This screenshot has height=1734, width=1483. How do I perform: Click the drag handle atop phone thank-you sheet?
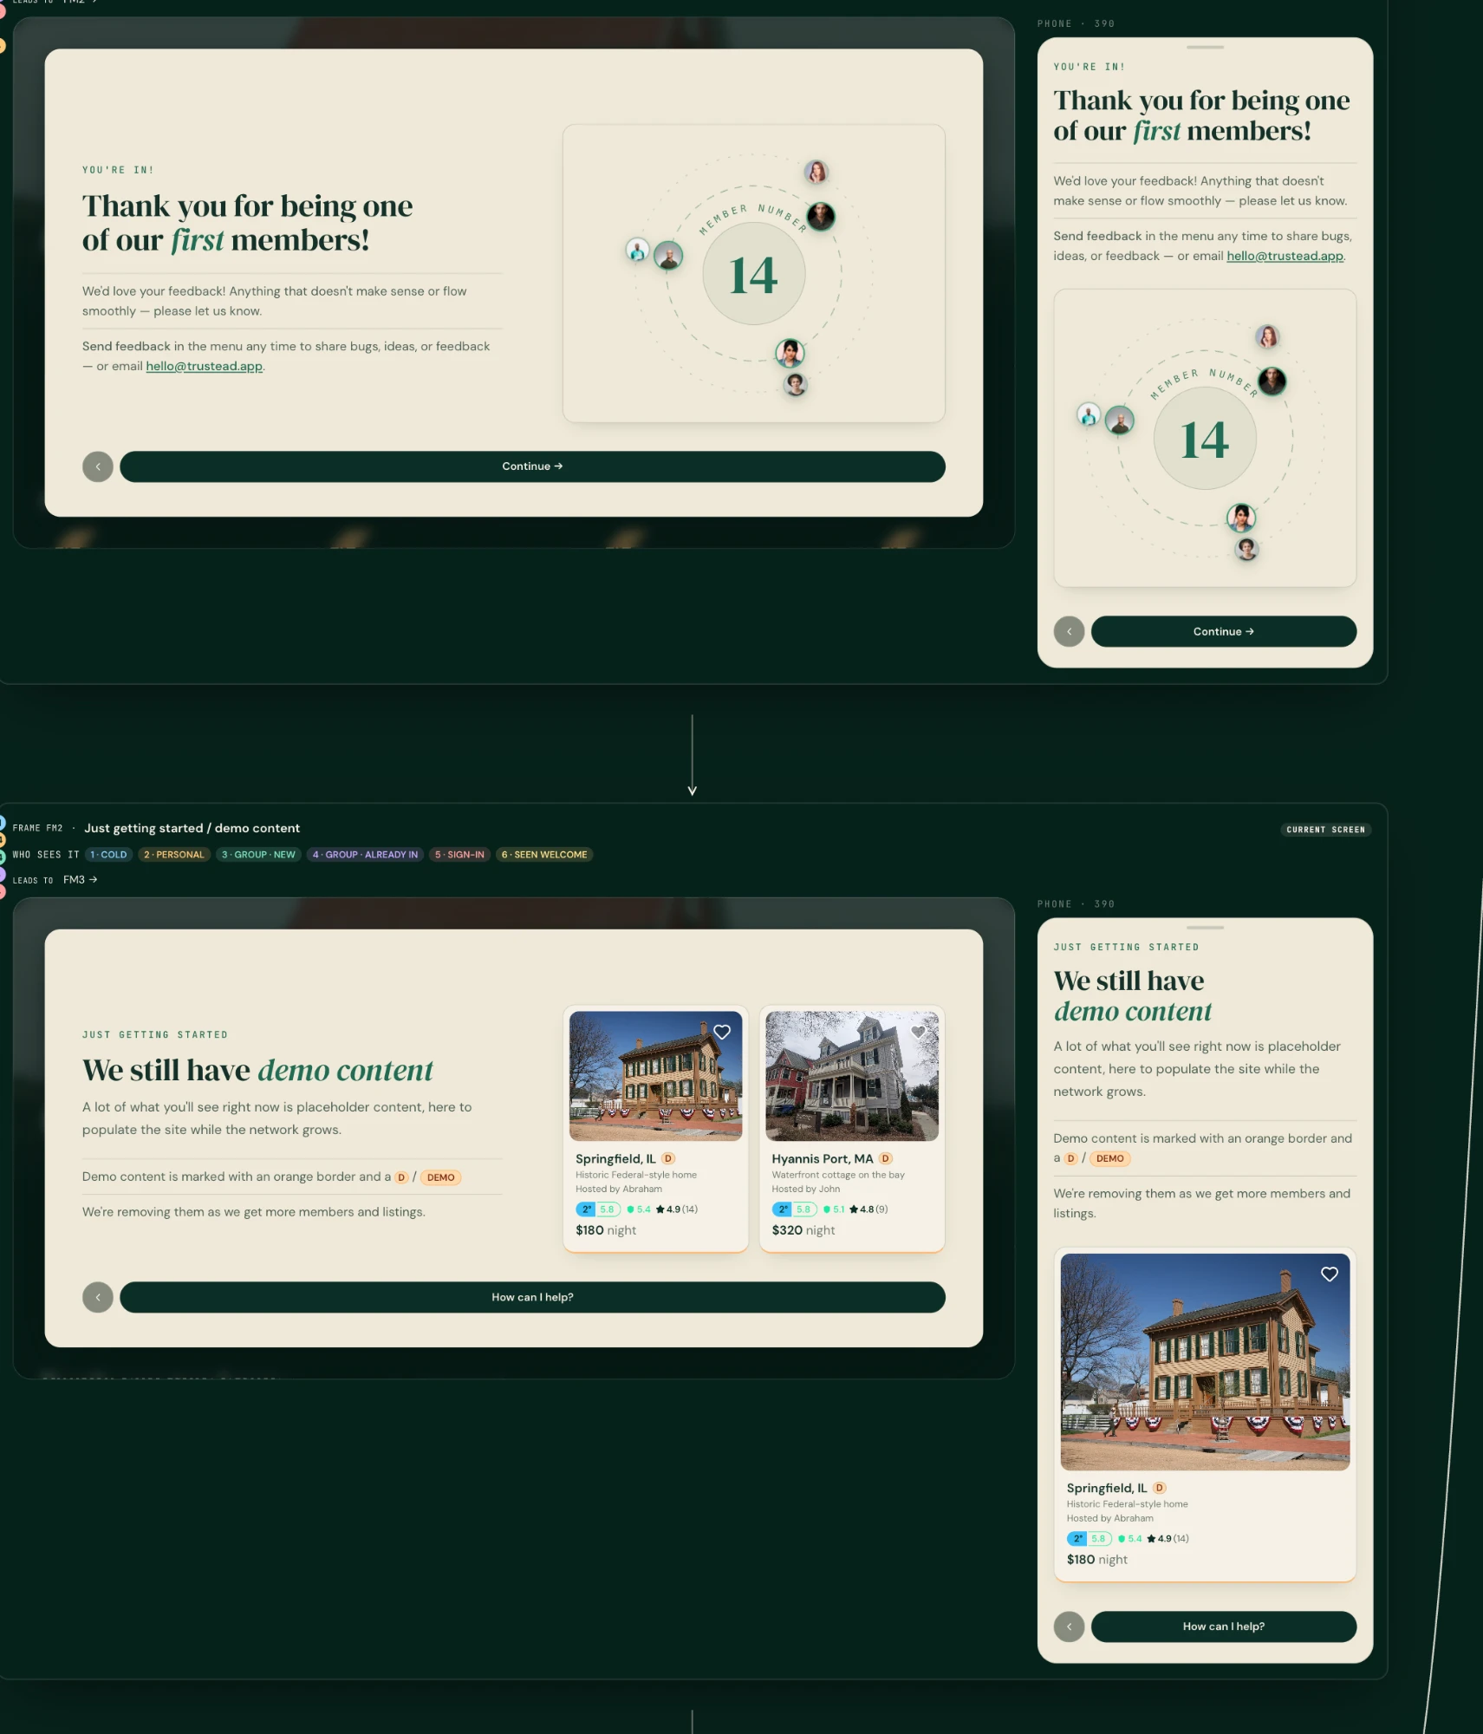pos(1205,47)
